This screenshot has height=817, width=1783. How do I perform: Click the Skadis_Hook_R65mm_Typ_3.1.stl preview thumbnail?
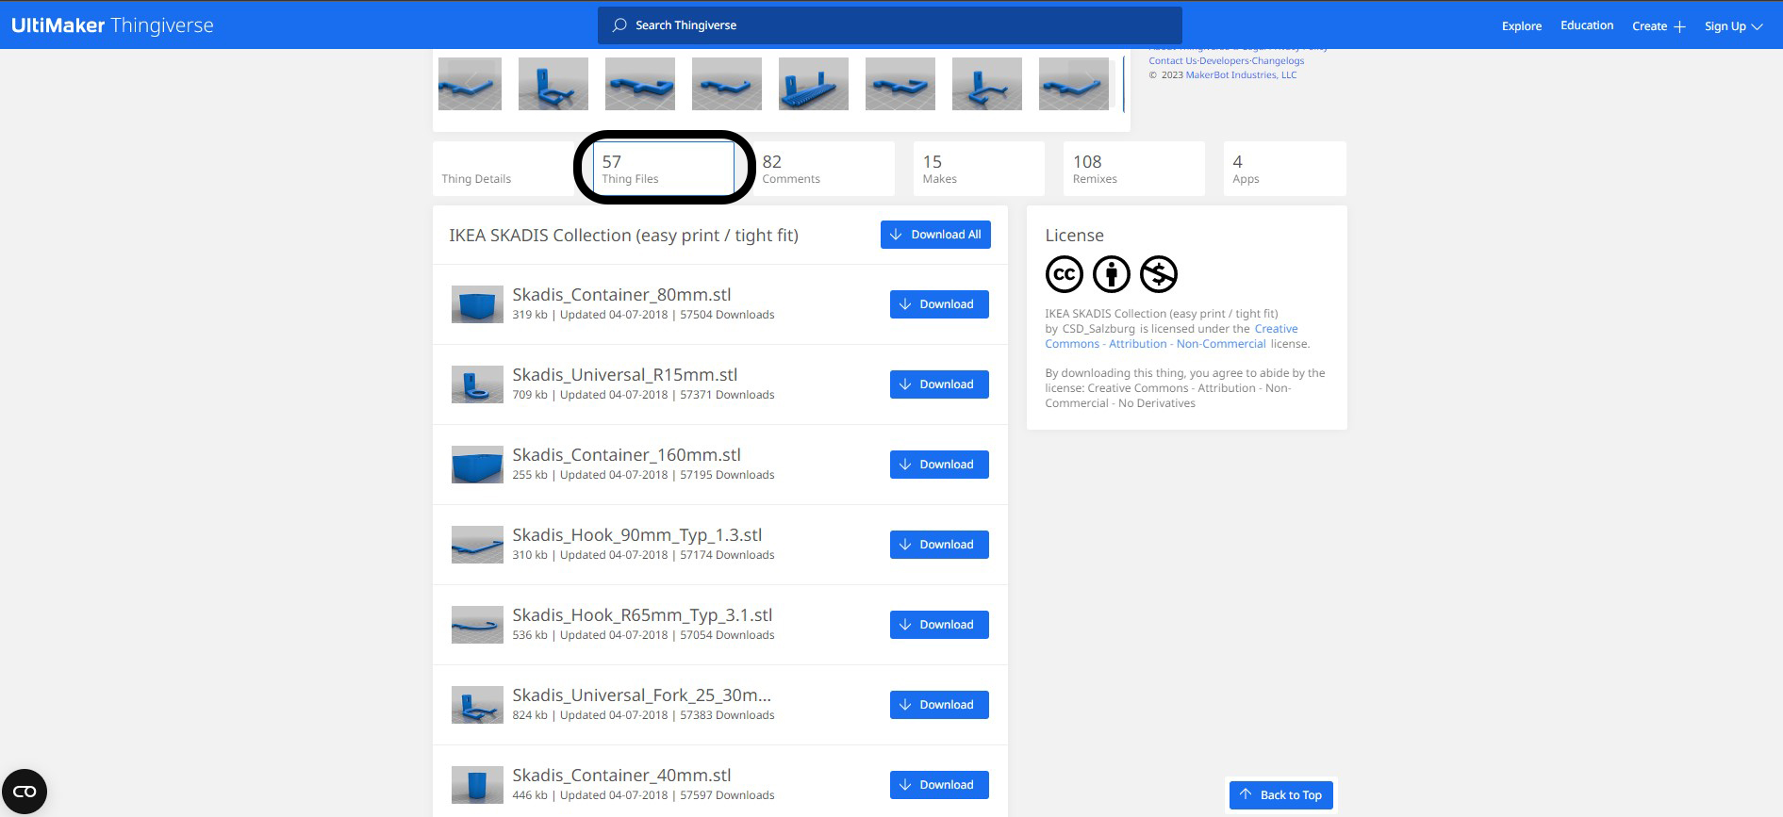click(477, 625)
